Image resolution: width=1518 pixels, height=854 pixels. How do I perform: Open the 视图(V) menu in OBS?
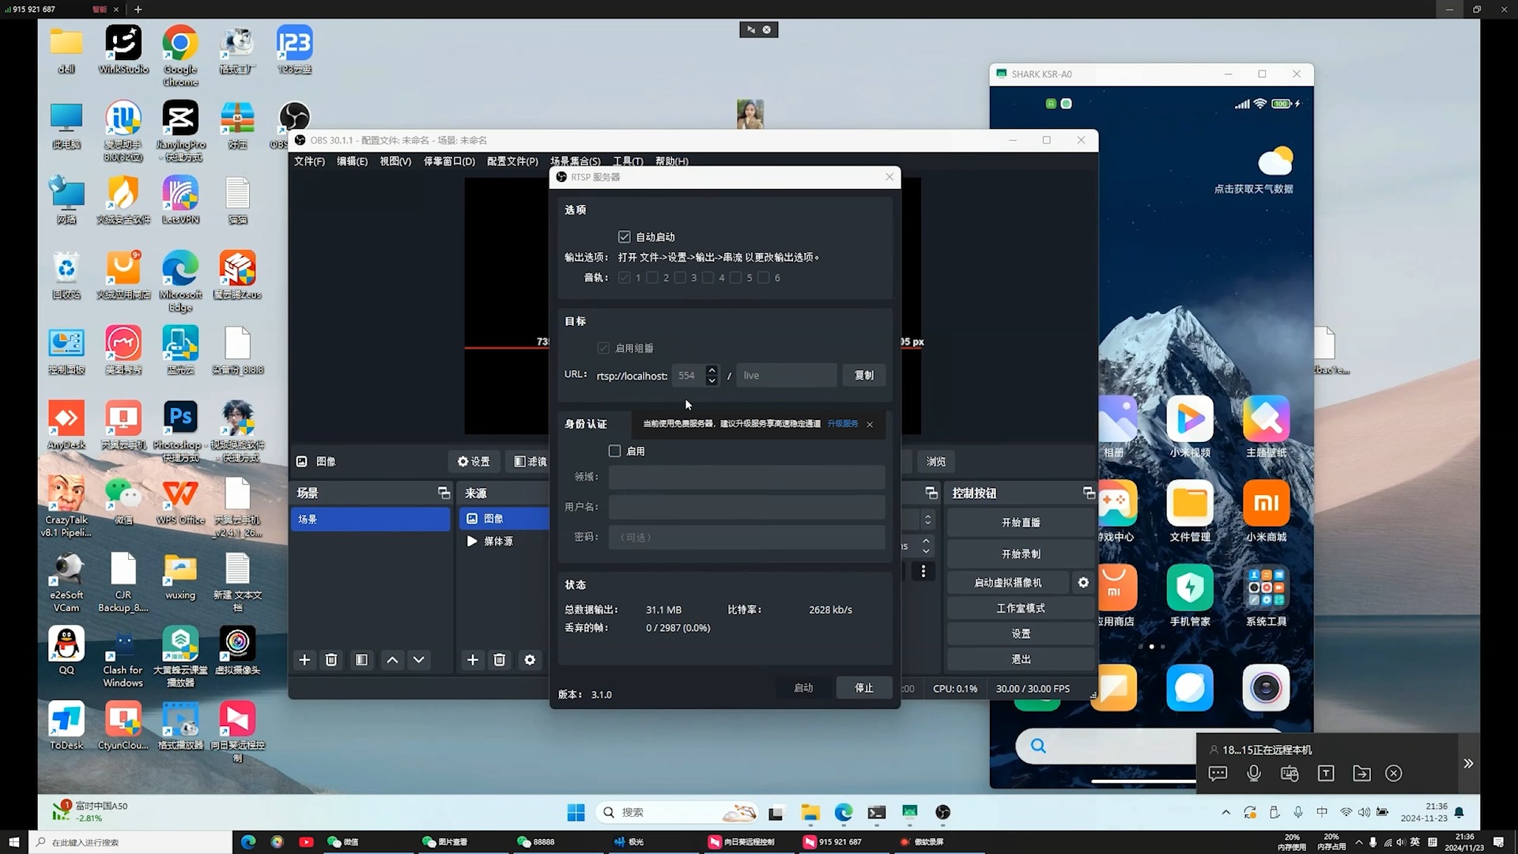[395, 161]
